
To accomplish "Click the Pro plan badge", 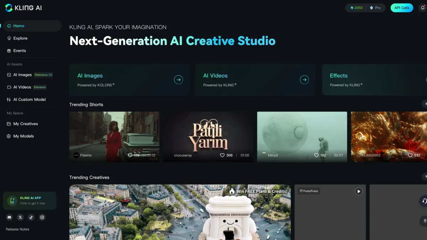I will point(375,8).
